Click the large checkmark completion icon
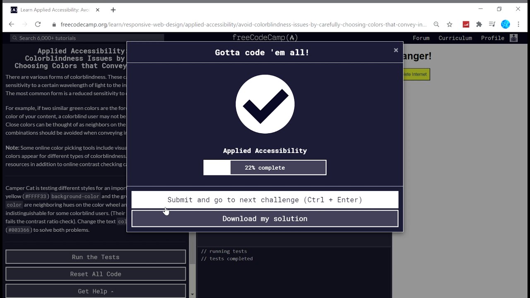530x298 pixels. coord(265,104)
